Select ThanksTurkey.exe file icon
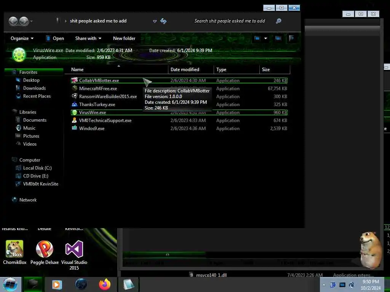Image resolution: width=390 pixels, height=292 pixels. tap(74, 104)
